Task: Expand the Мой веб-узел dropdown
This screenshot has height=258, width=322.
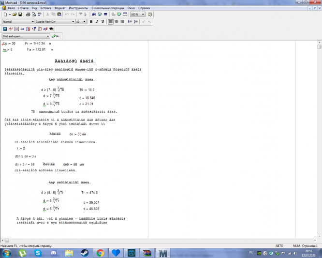Action: (48, 36)
